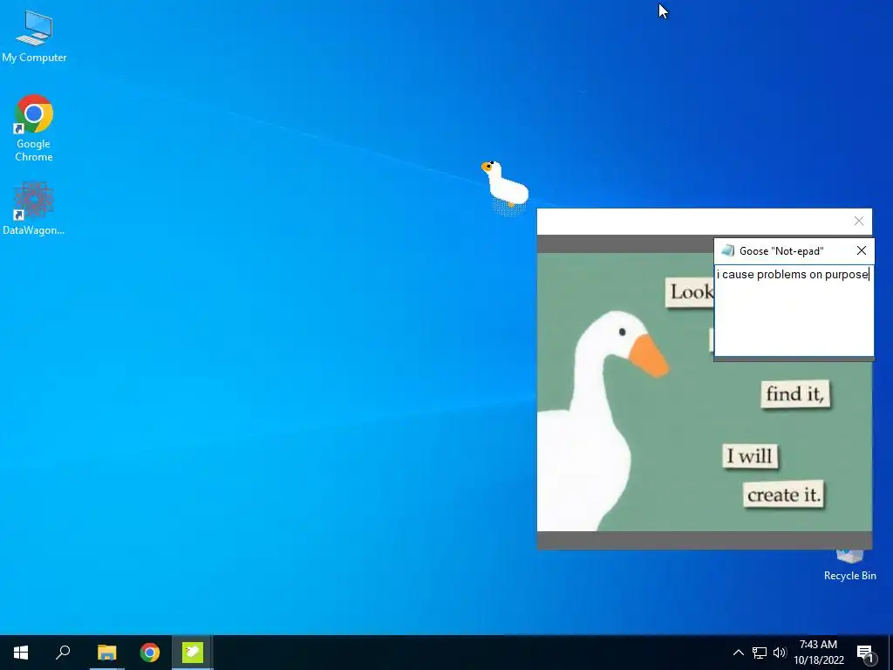This screenshot has height=670, width=893.
Task: Click the Not-epad window notepad icon
Action: click(728, 250)
